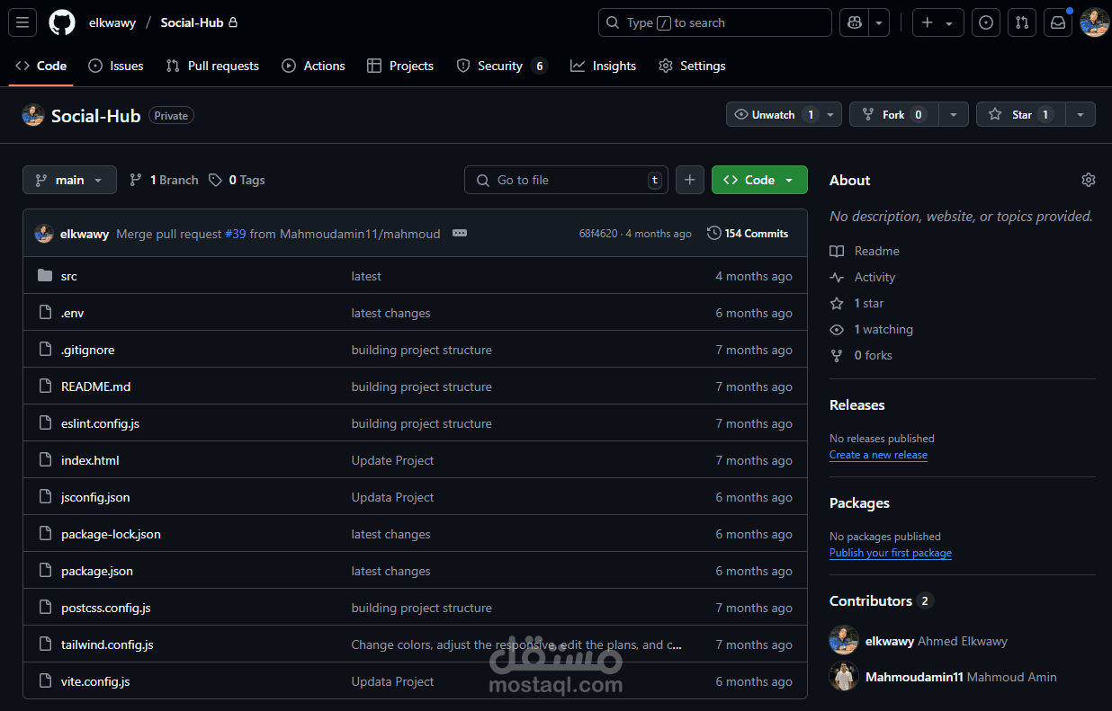1112x711 pixels.
Task: Click the Activity pulse icon
Action: (x=837, y=277)
